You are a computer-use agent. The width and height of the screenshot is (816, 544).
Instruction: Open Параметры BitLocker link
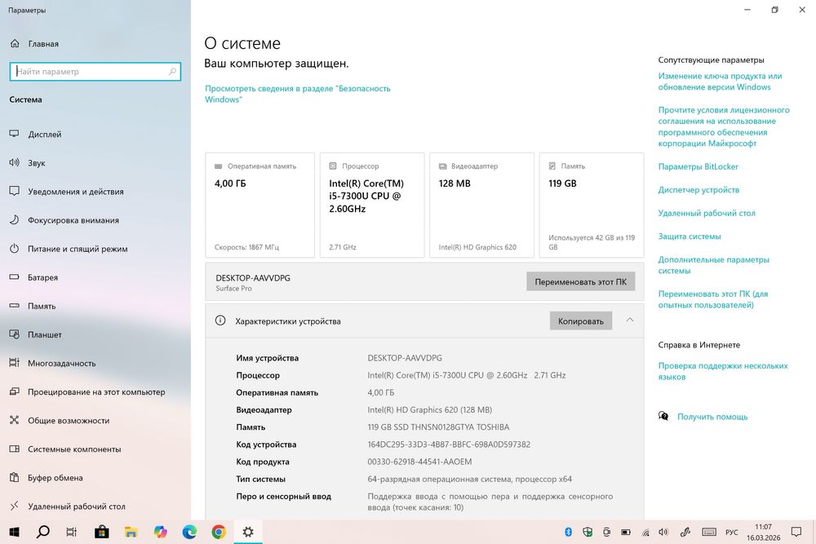(698, 166)
